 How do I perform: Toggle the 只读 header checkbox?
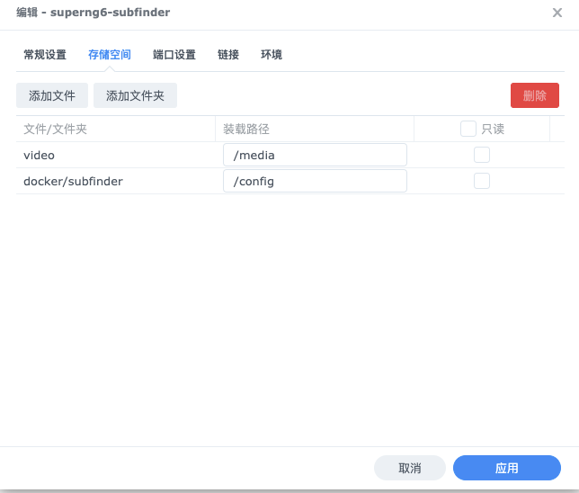pyautogui.click(x=468, y=129)
